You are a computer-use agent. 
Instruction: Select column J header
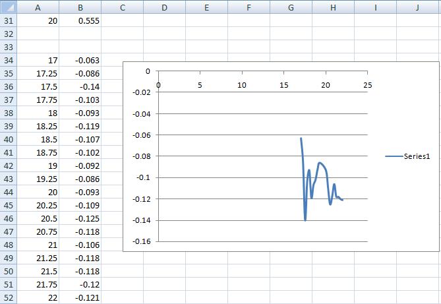point(418,7)
